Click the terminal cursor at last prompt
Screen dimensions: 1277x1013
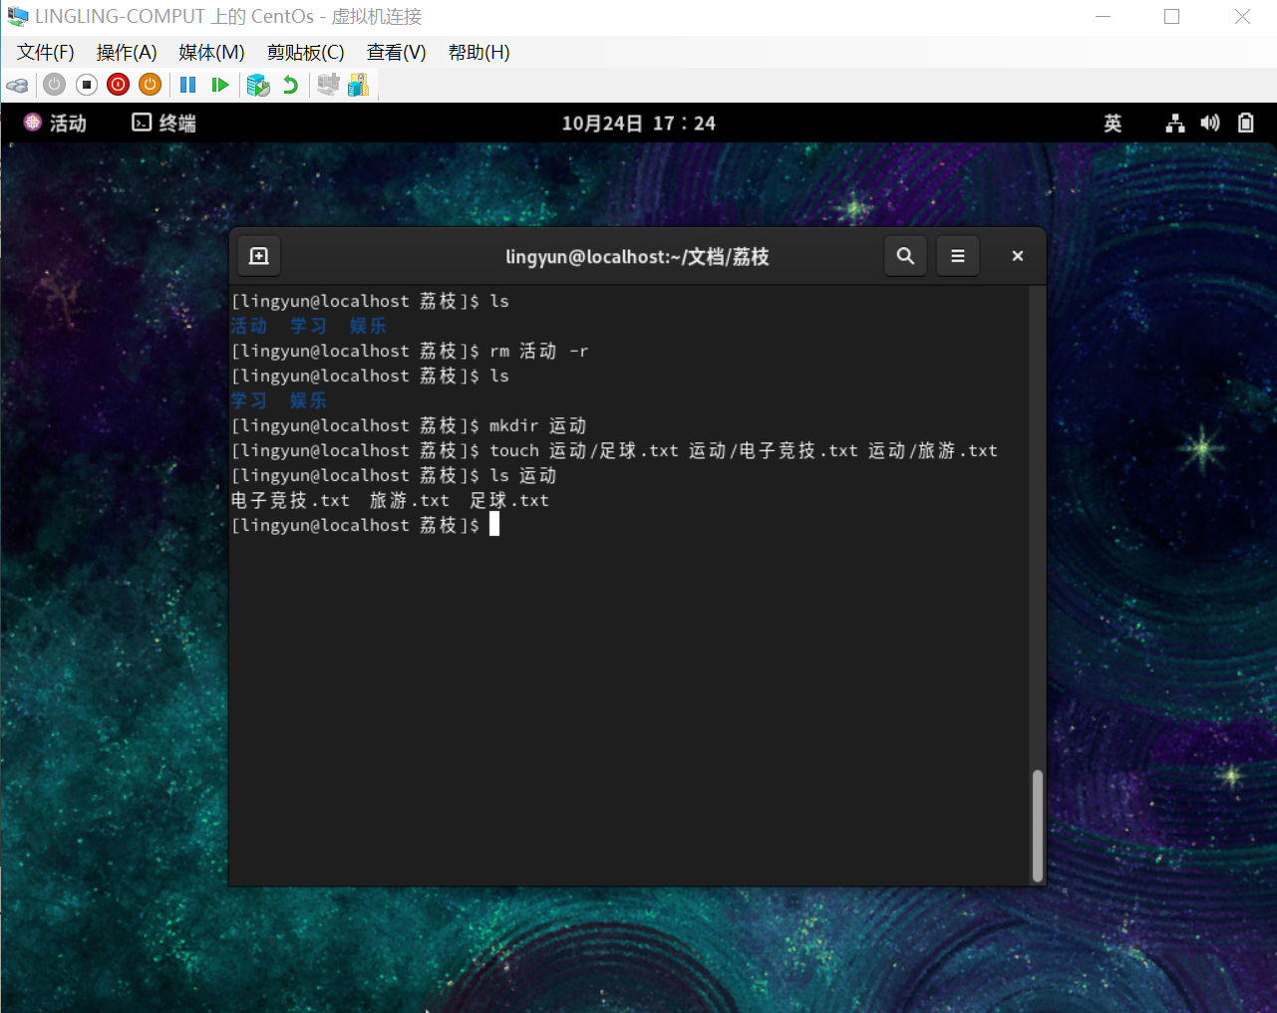tap(494, 525)
